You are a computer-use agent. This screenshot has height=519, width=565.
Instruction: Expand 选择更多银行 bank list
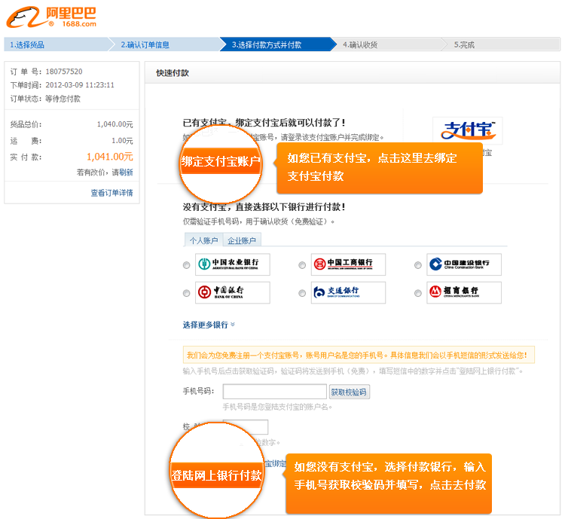tap(209, 325)
